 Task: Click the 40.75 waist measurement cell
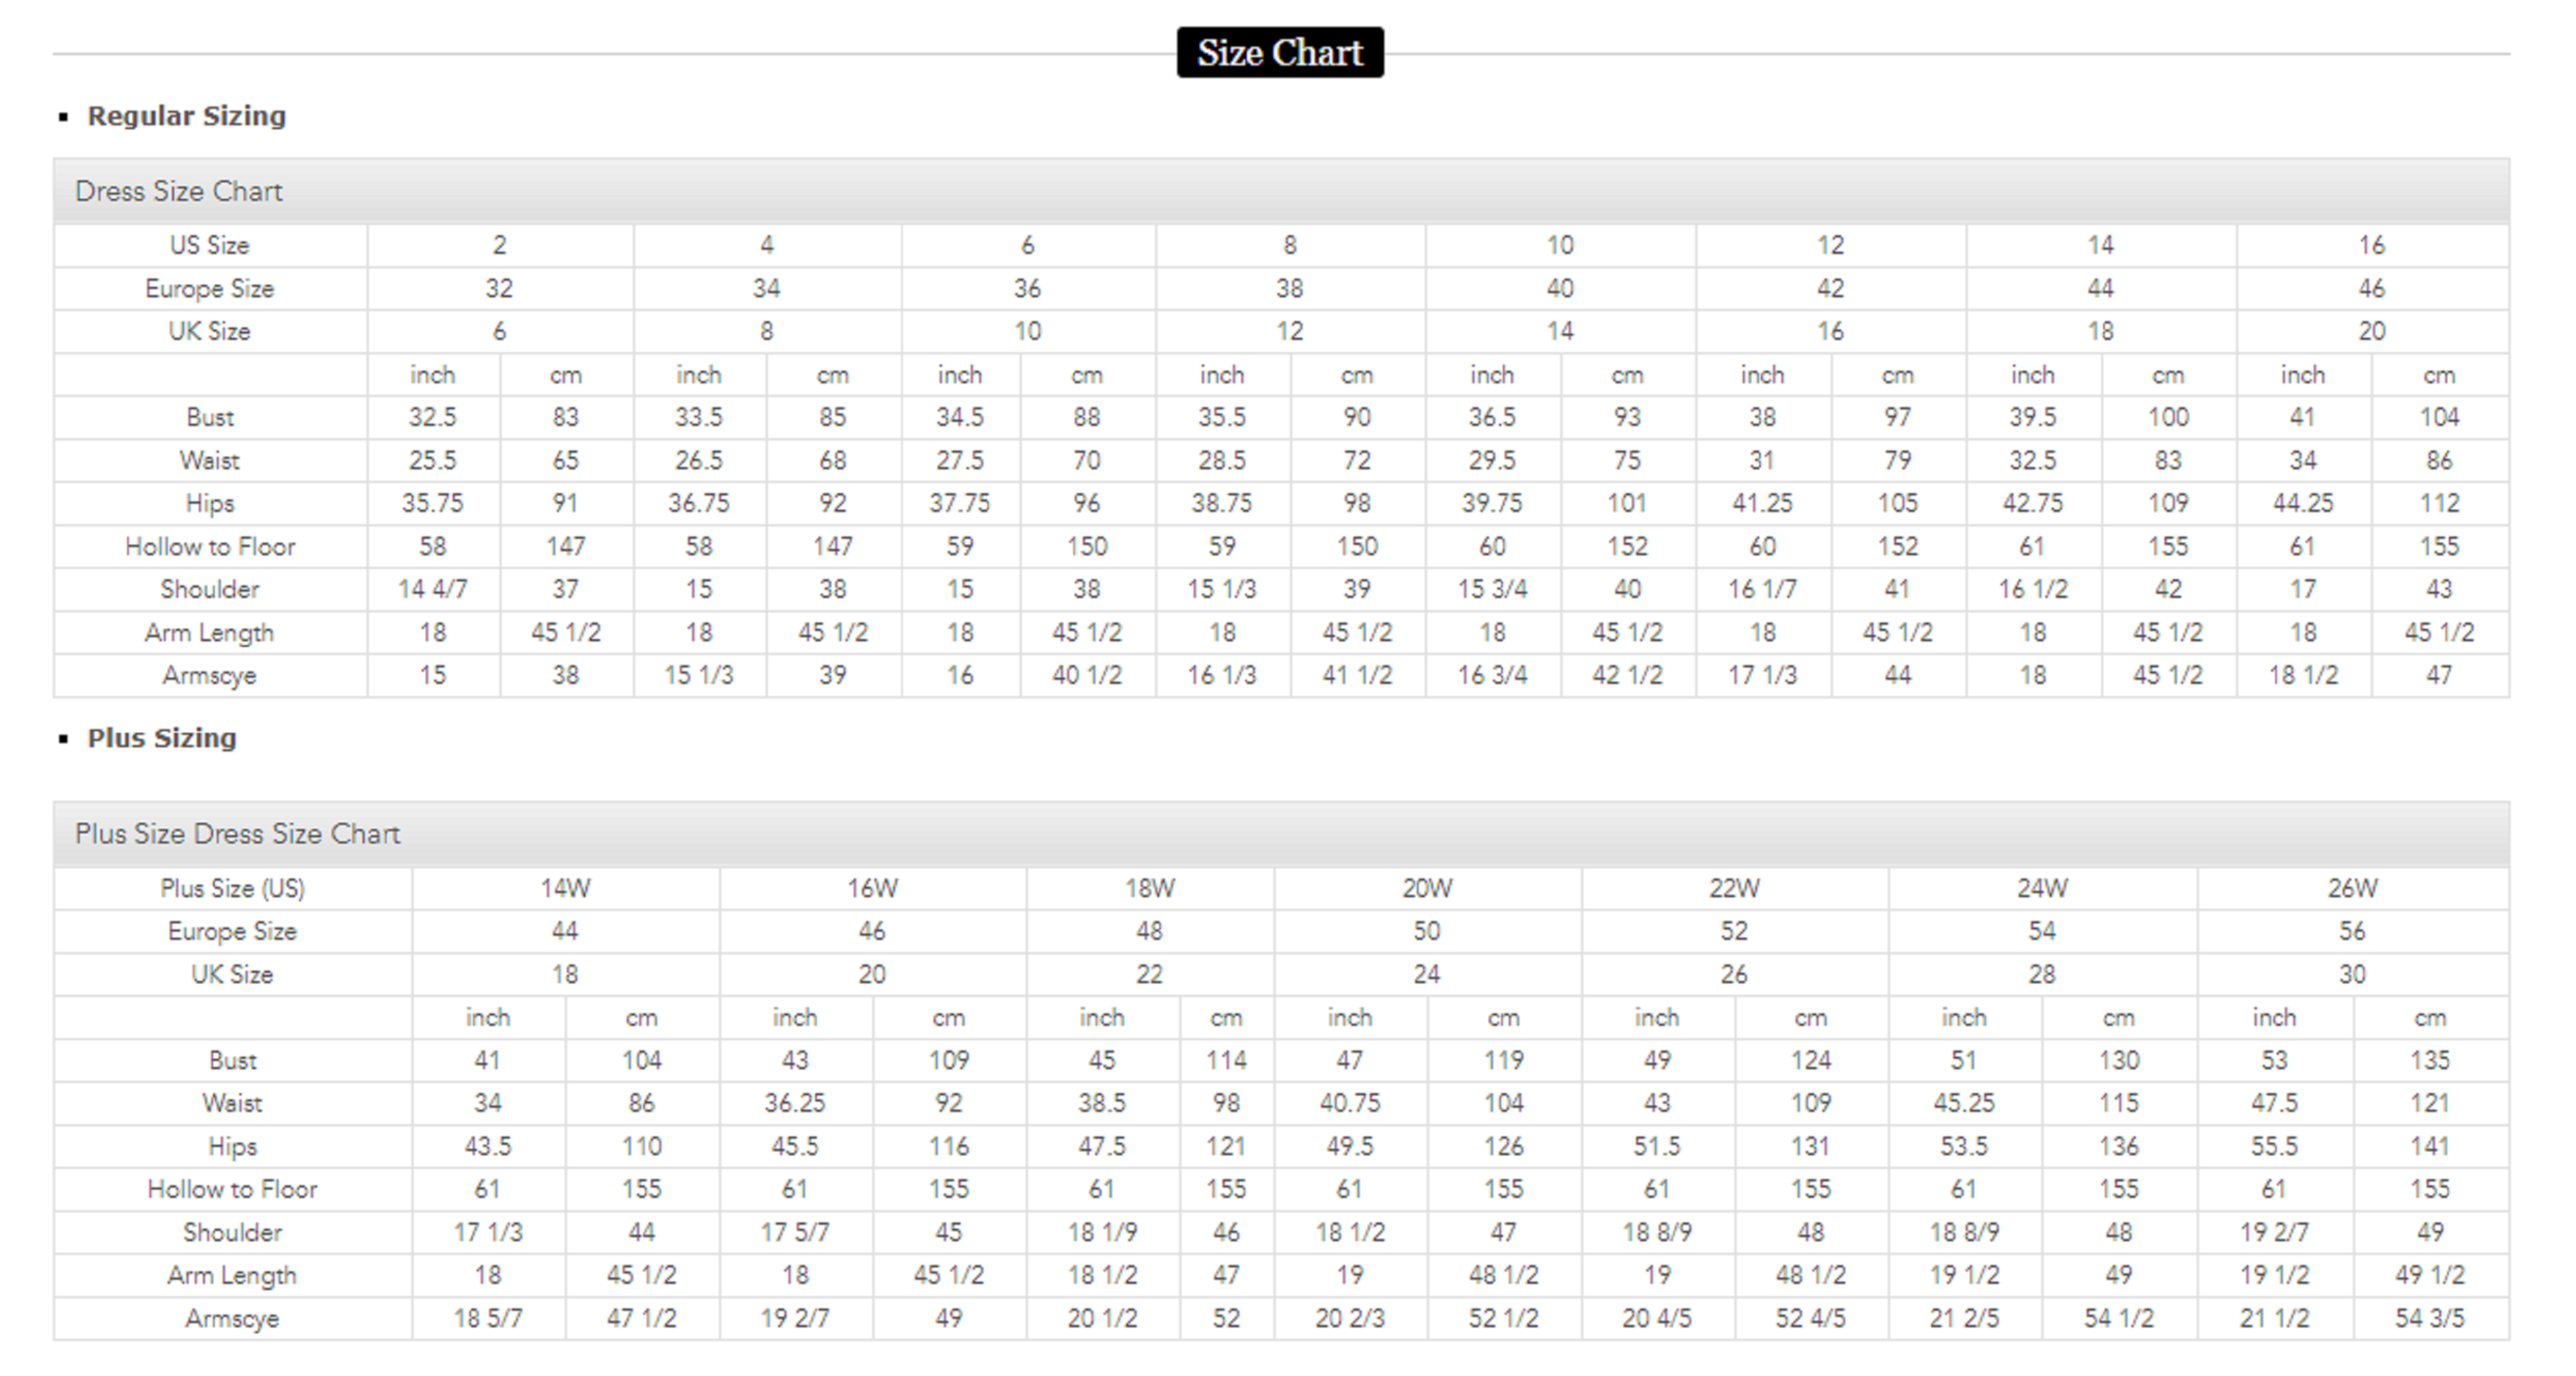(x=1349, y=1103)
